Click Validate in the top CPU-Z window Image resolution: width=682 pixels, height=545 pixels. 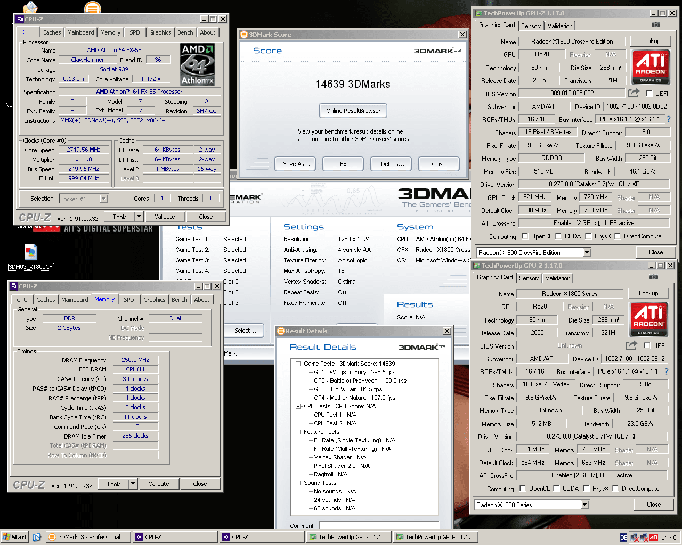tap(165, 217)
